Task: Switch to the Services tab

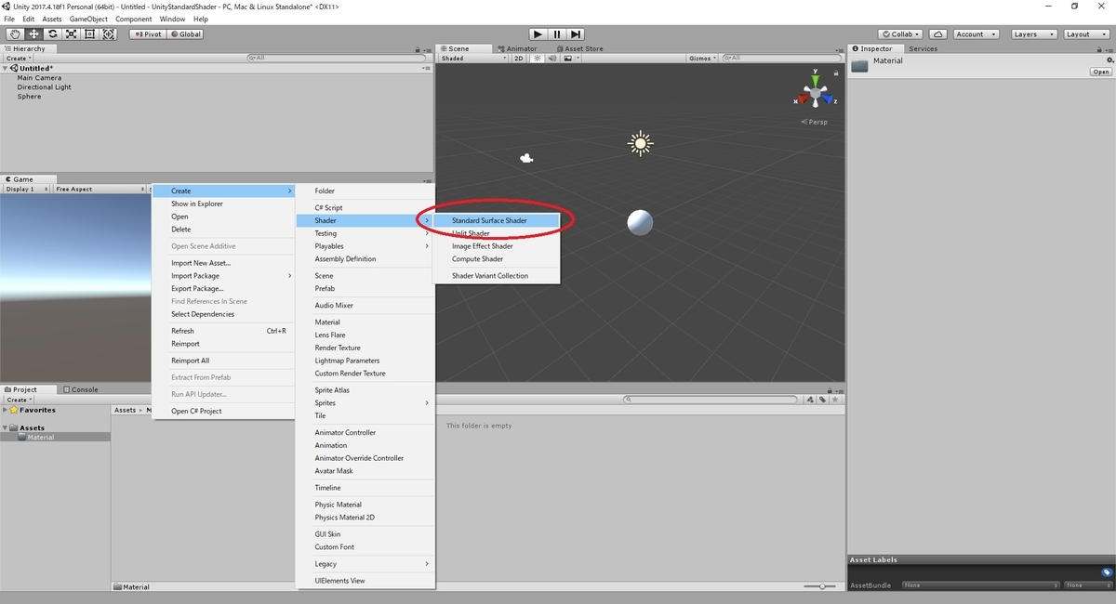Action: (x=923, y=48)
